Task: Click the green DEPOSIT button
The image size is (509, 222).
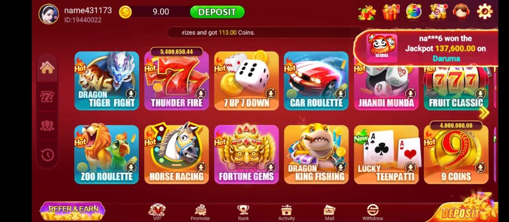Action: (217, 12)
